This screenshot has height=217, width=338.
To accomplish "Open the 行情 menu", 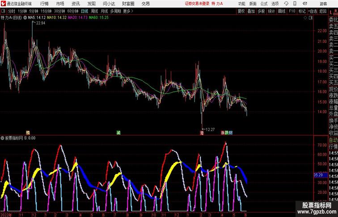I will pos(44,4).
